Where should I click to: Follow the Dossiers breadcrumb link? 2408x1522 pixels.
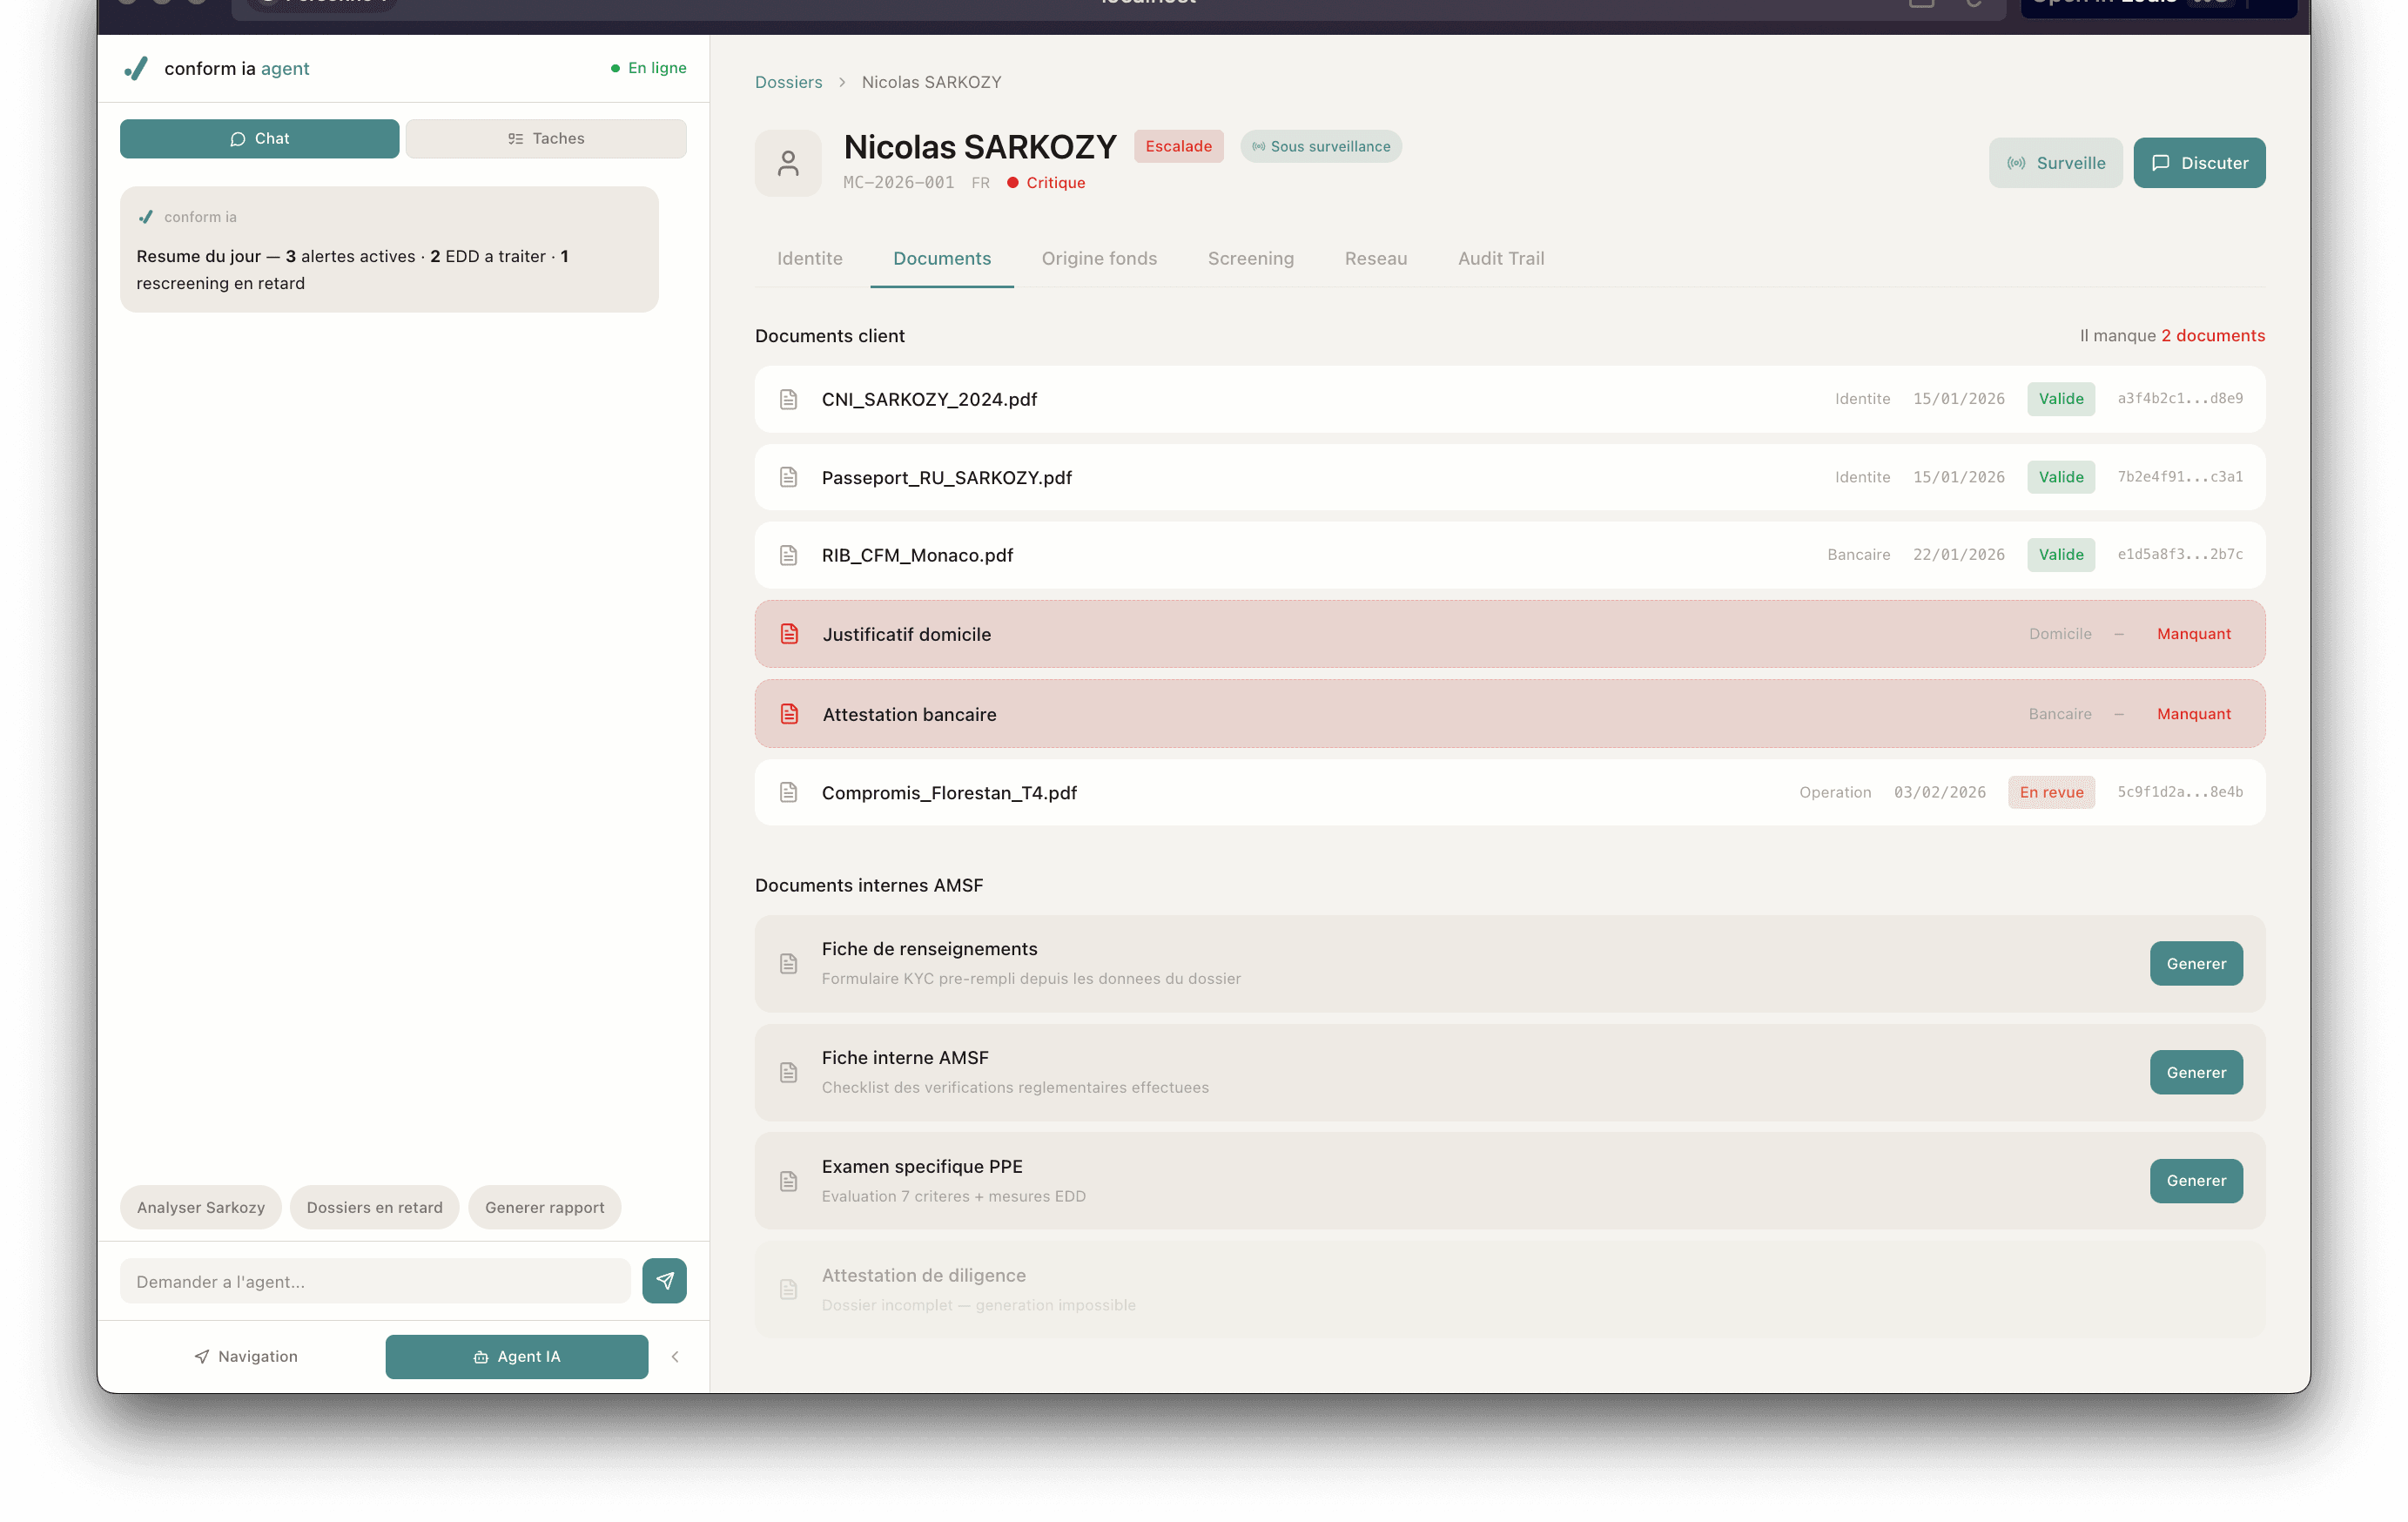[788, 82]
